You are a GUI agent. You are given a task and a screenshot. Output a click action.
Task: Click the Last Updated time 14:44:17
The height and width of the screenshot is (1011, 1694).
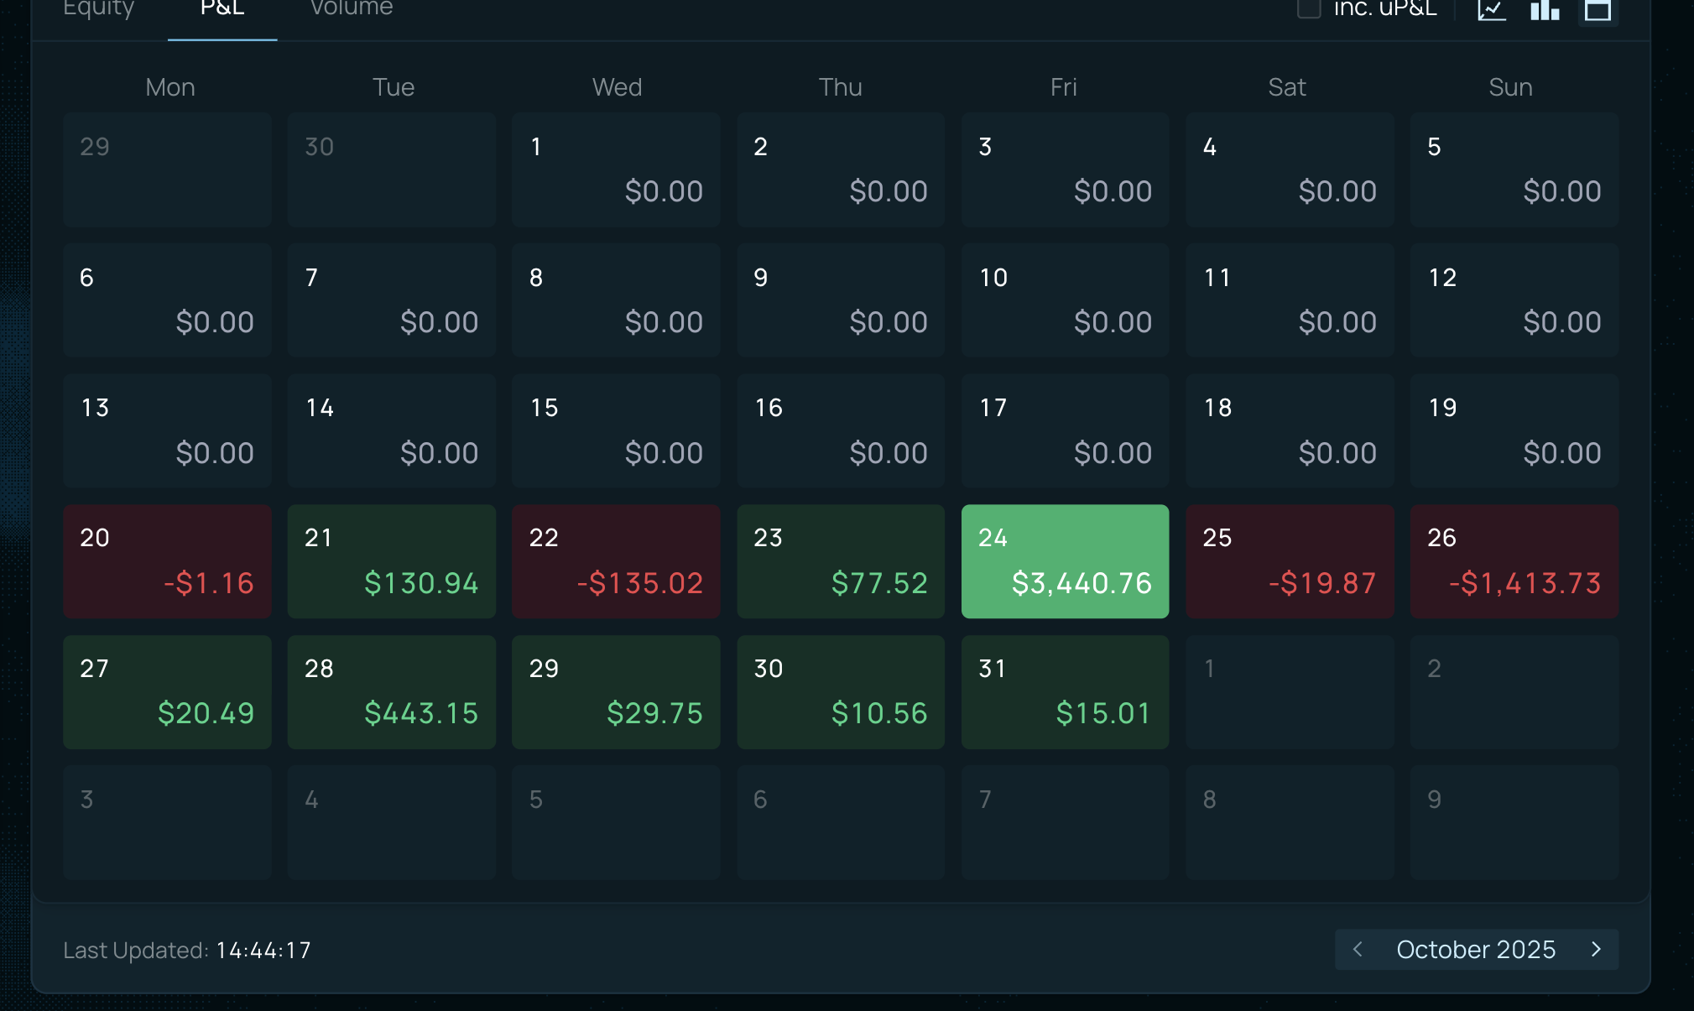point(263,950)
